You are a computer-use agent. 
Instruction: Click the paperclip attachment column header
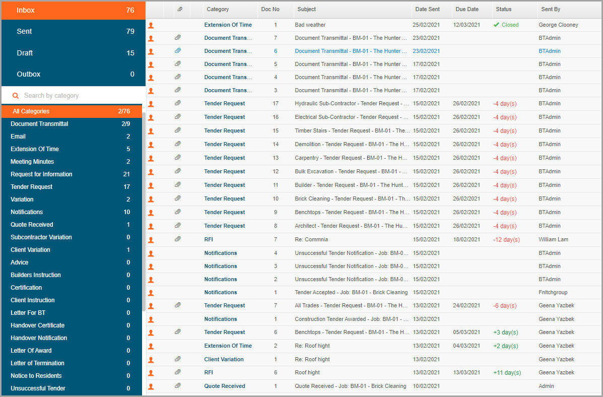(x=180, y=9)
